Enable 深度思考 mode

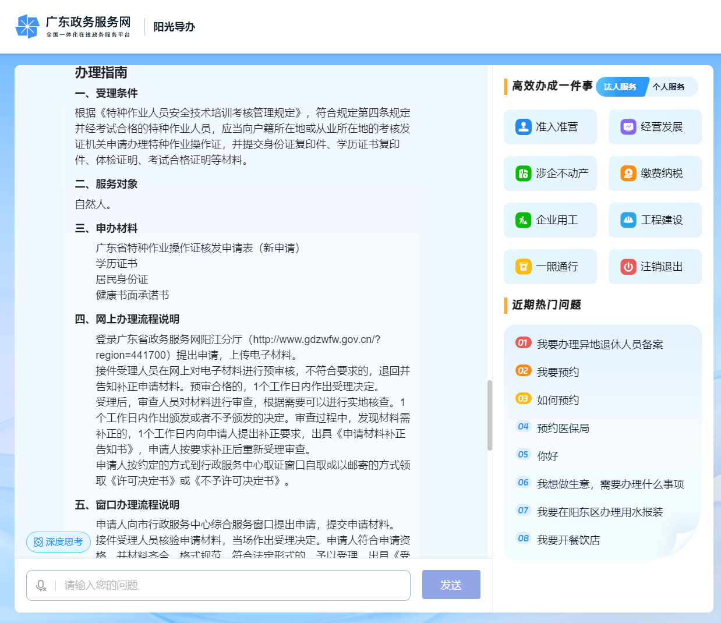pyautogui.click(x=58, y=541)
